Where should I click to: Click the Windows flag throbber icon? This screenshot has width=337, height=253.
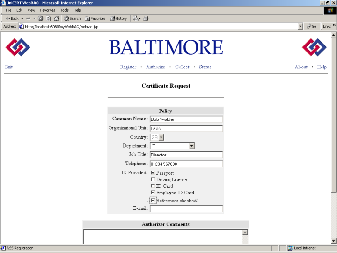(330, 10)
